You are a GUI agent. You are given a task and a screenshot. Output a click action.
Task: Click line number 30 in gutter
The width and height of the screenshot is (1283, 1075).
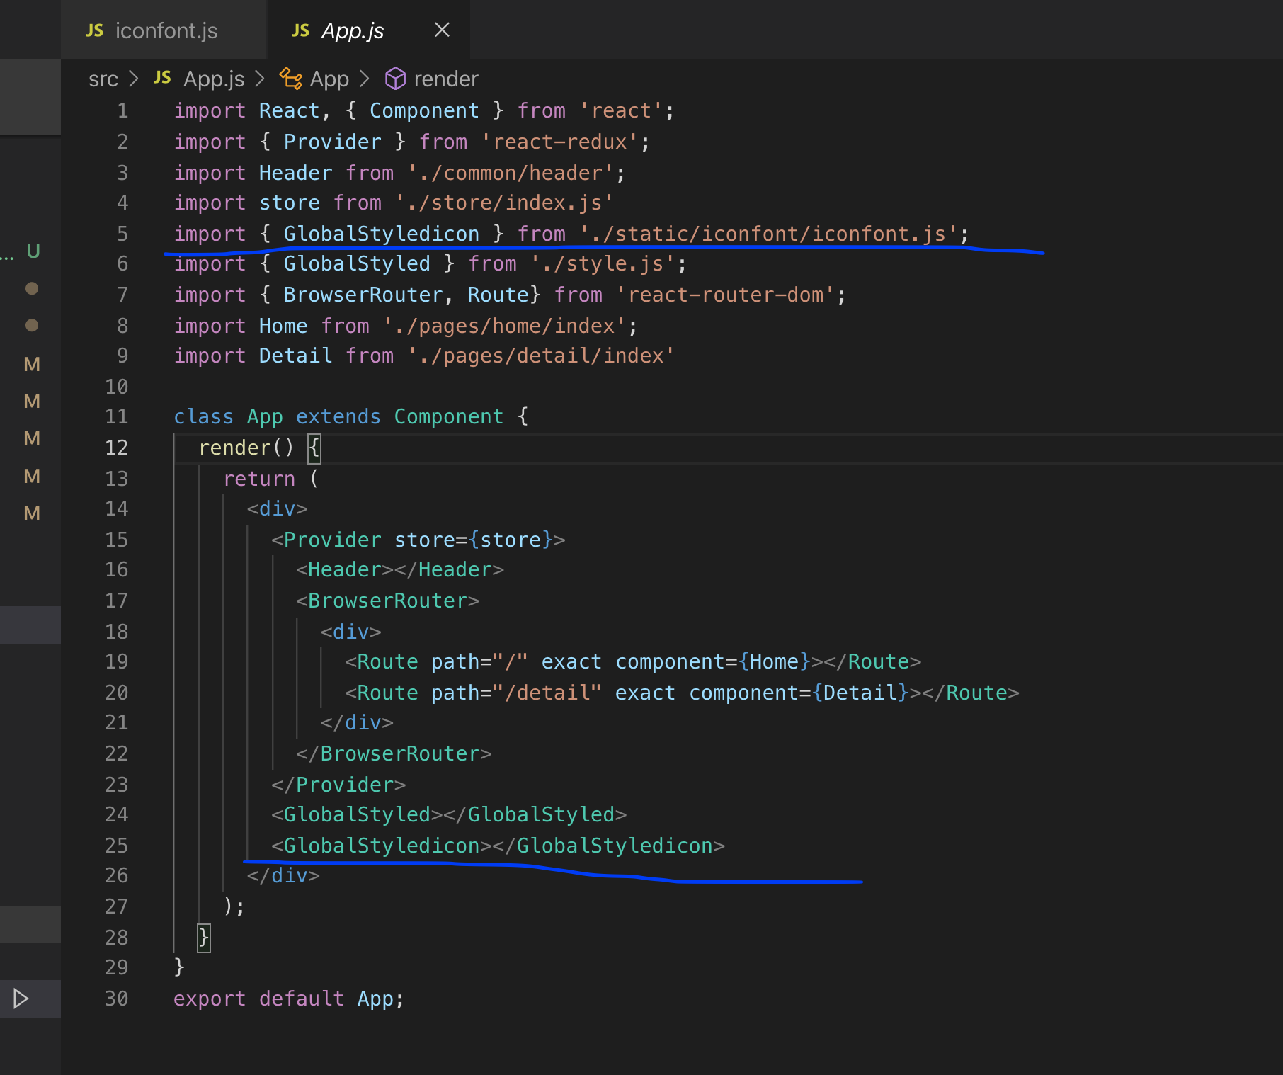click(117, 999)
